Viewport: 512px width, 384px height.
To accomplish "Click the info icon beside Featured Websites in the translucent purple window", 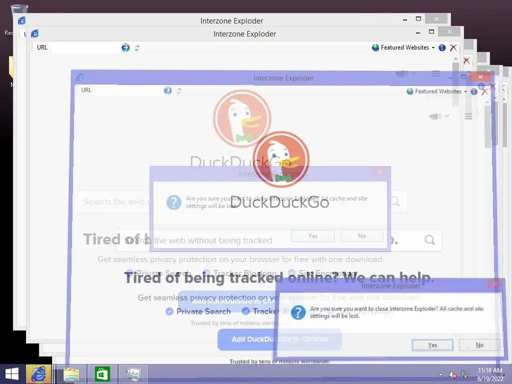I will (474, 92).
